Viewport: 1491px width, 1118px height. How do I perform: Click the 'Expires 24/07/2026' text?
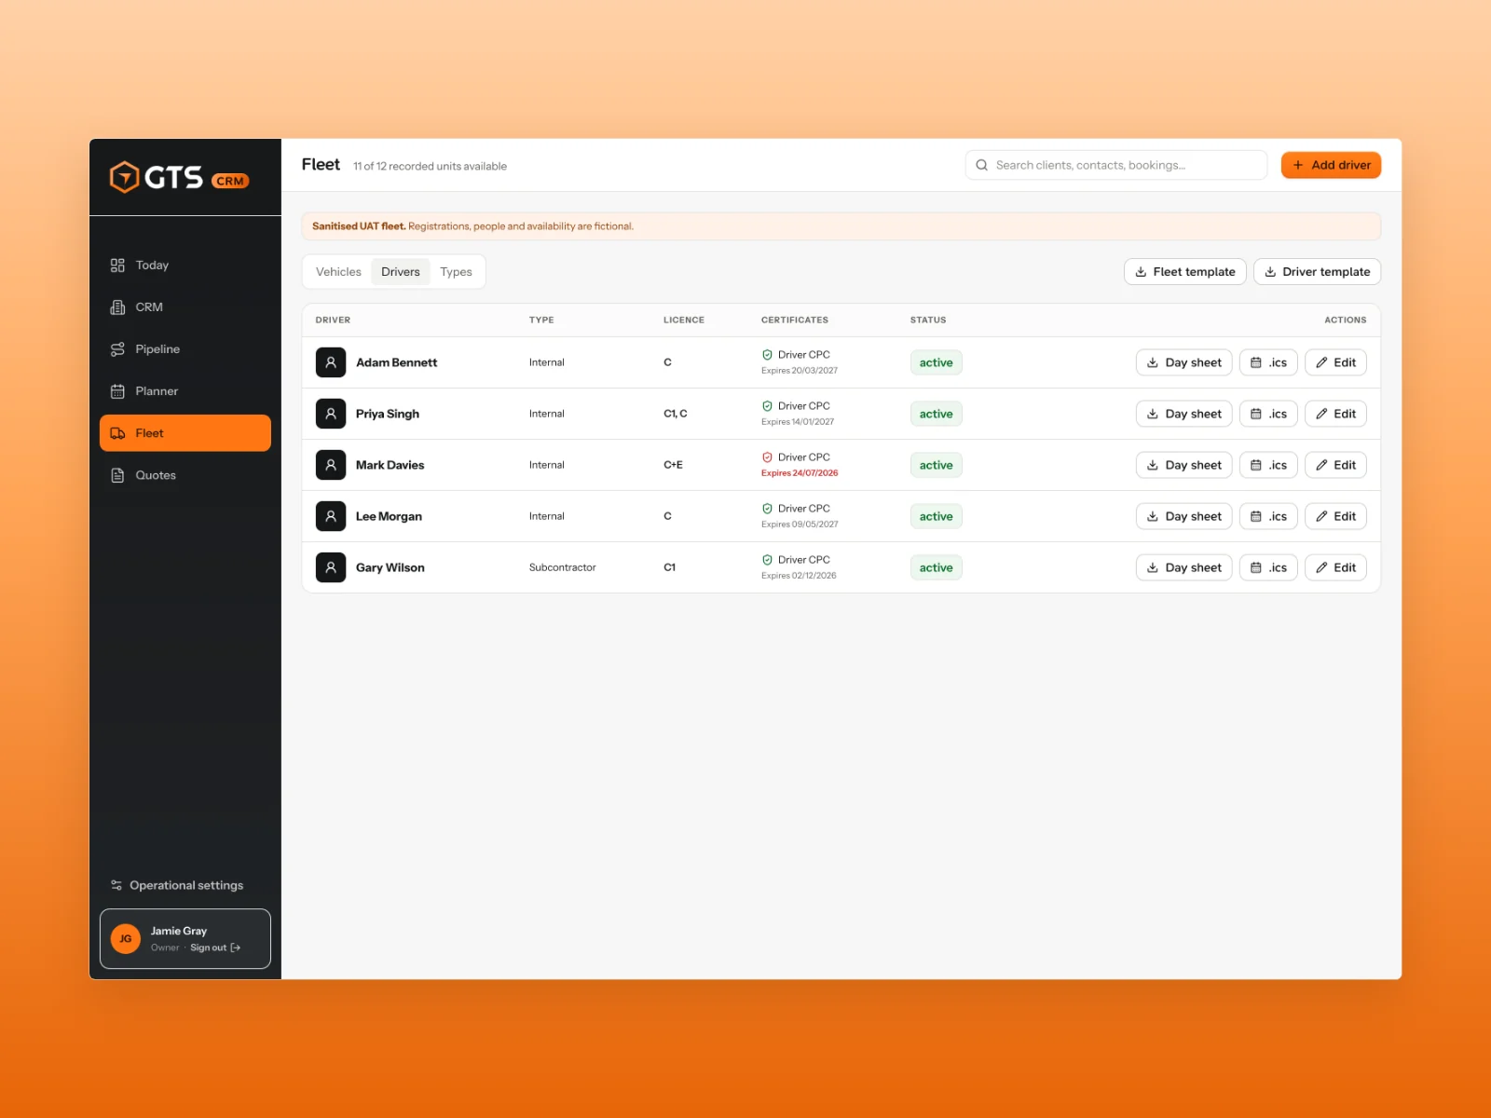pos(800,473)
